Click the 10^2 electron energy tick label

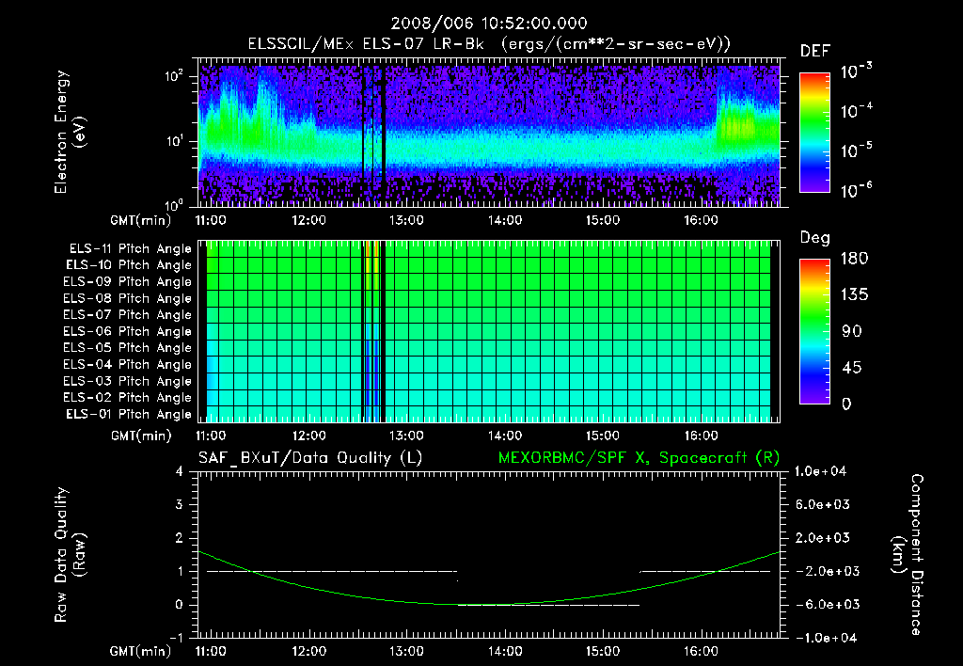point(174,75)
